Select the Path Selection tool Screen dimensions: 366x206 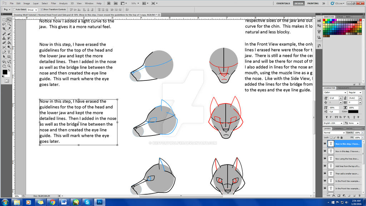pos(4,57)
